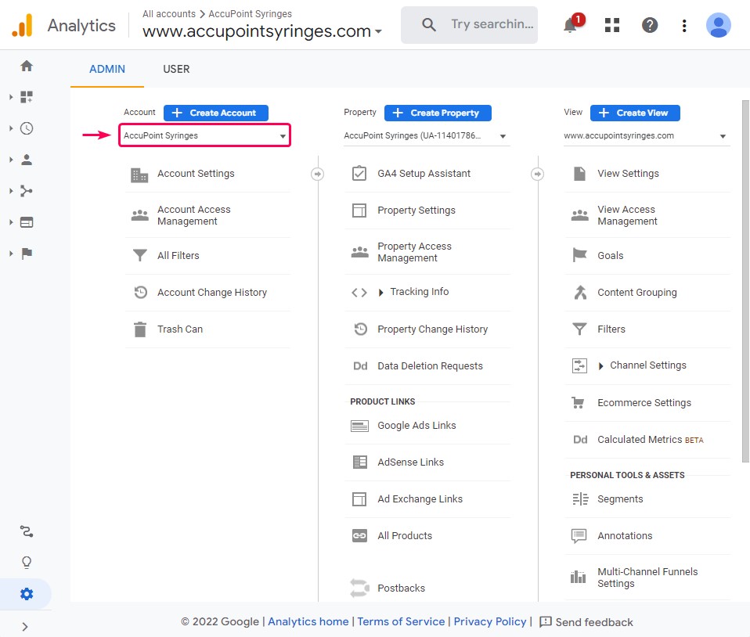The image size is (750, 637).
Task: Open the Audience person icon in sidebar
Action: click(x=27, y=160)
